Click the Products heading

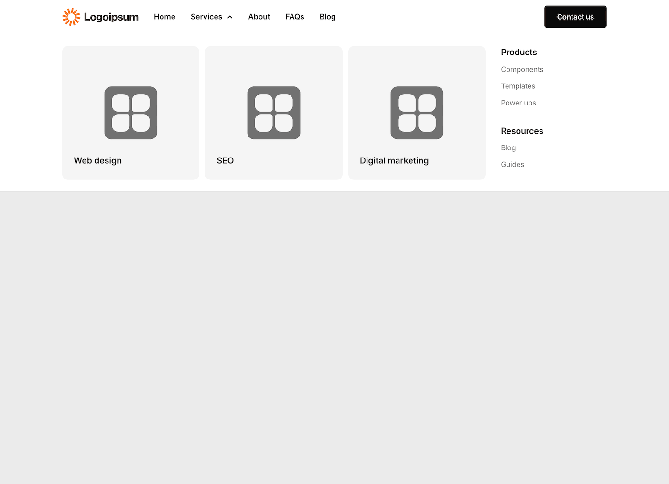(x=519, y=52)
